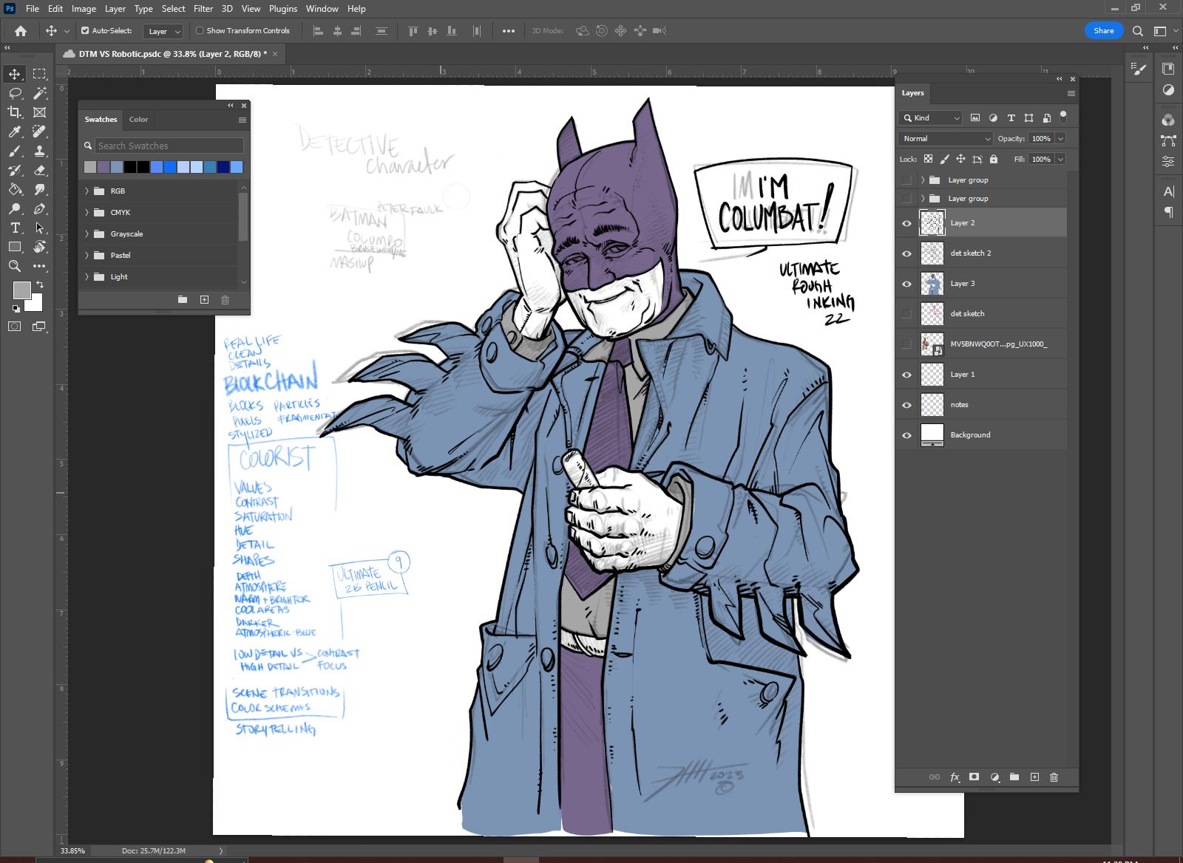Create new adjustment layer icon
This screenshot has width=1183, height=863.
994,777
